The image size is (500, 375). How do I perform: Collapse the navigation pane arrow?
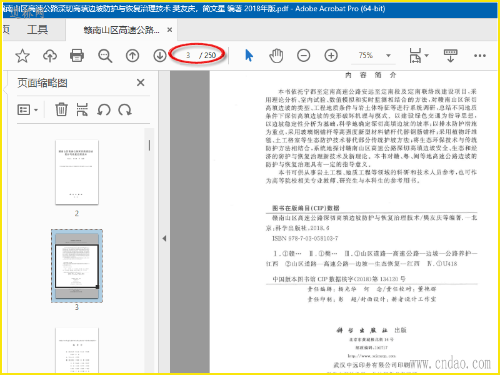(164, 238)
